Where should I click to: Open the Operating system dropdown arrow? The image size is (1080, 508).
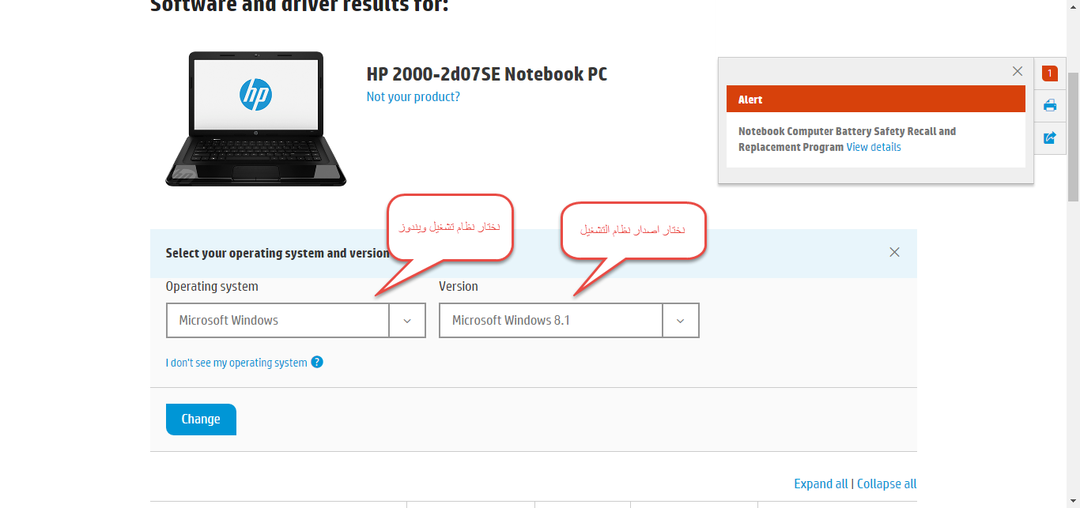[407, 321]
